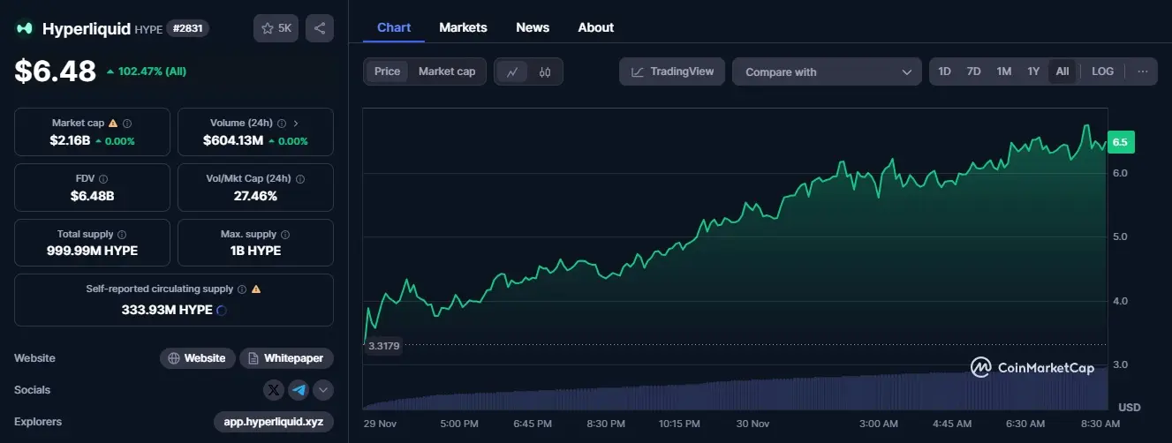1172x443 pixels.
Task: Switch to the Chart tab
Action: point(394,27)
